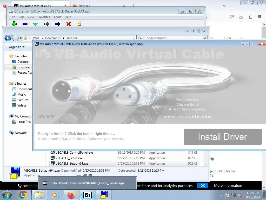Open the Favorites menu in 7-Zip
The image size is (266, 200).
pyautogui.click(x=44, y=17)
